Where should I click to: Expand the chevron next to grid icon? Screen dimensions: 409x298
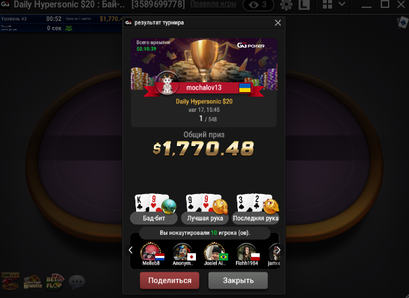point(342,4)
